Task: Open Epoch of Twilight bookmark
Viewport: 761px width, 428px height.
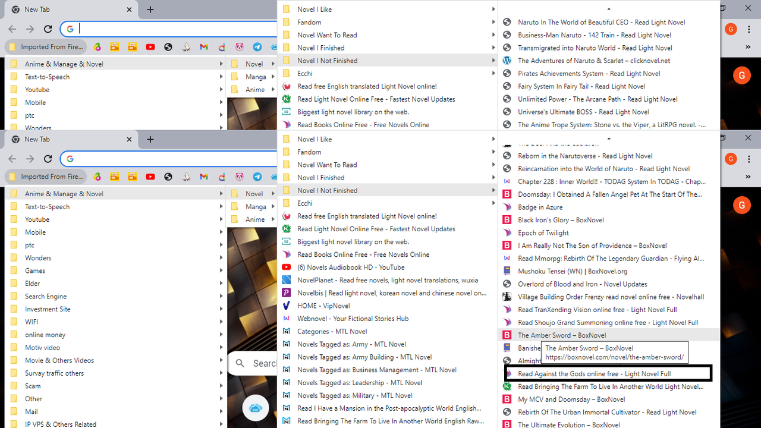Action: (609, 233)
